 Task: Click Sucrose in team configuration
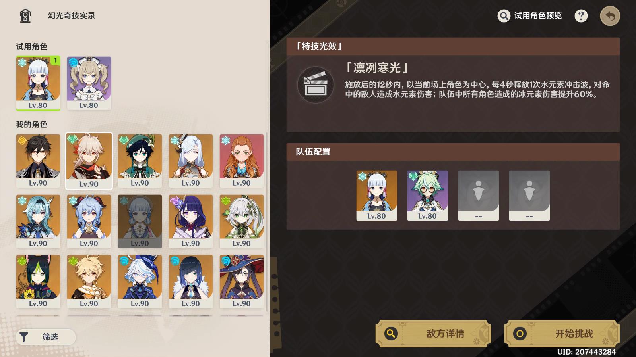(428, 196)
